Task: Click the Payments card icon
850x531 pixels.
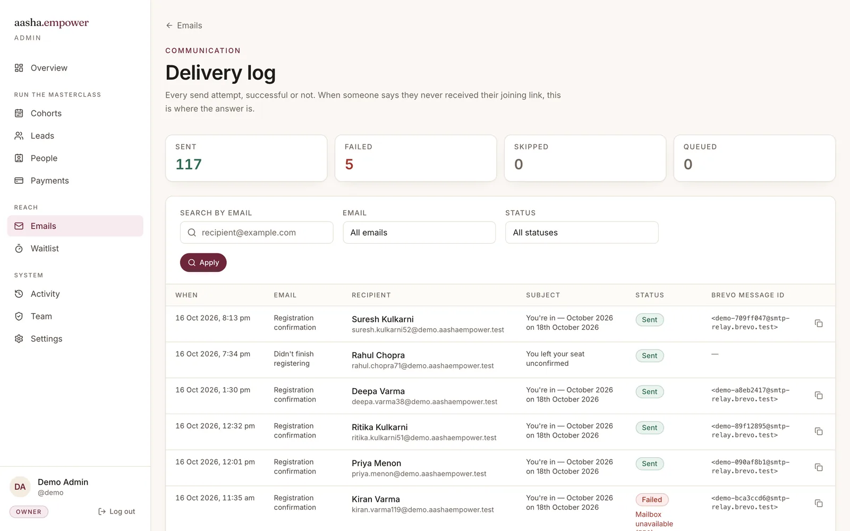Action: pyautogui.click(x=19, y=181)
